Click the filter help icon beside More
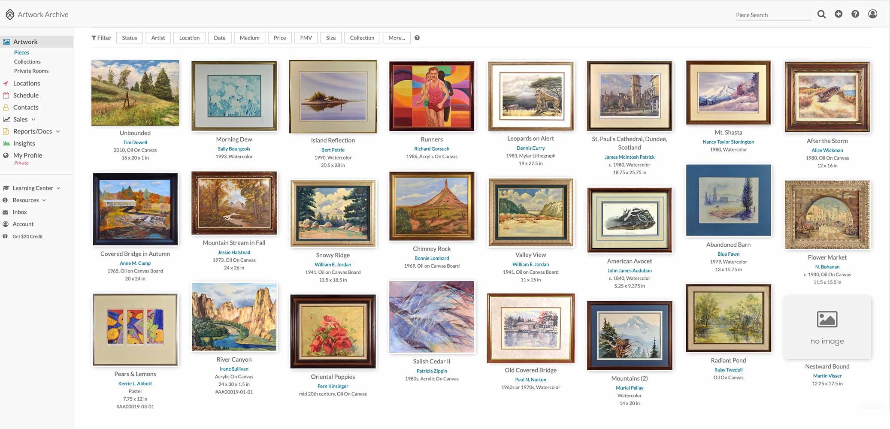The width and height of the screenshot is (890, 429). (x=417, y=38)
